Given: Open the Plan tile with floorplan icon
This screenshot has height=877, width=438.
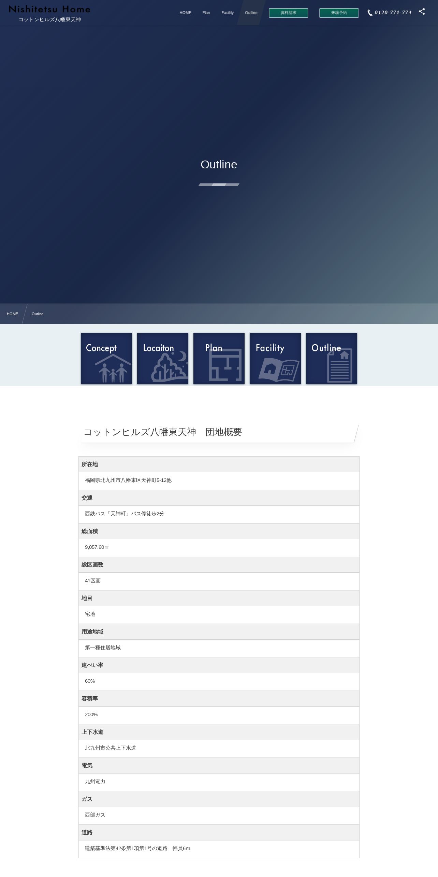Looking at the screenshot, I should click(x=219, y=359).
